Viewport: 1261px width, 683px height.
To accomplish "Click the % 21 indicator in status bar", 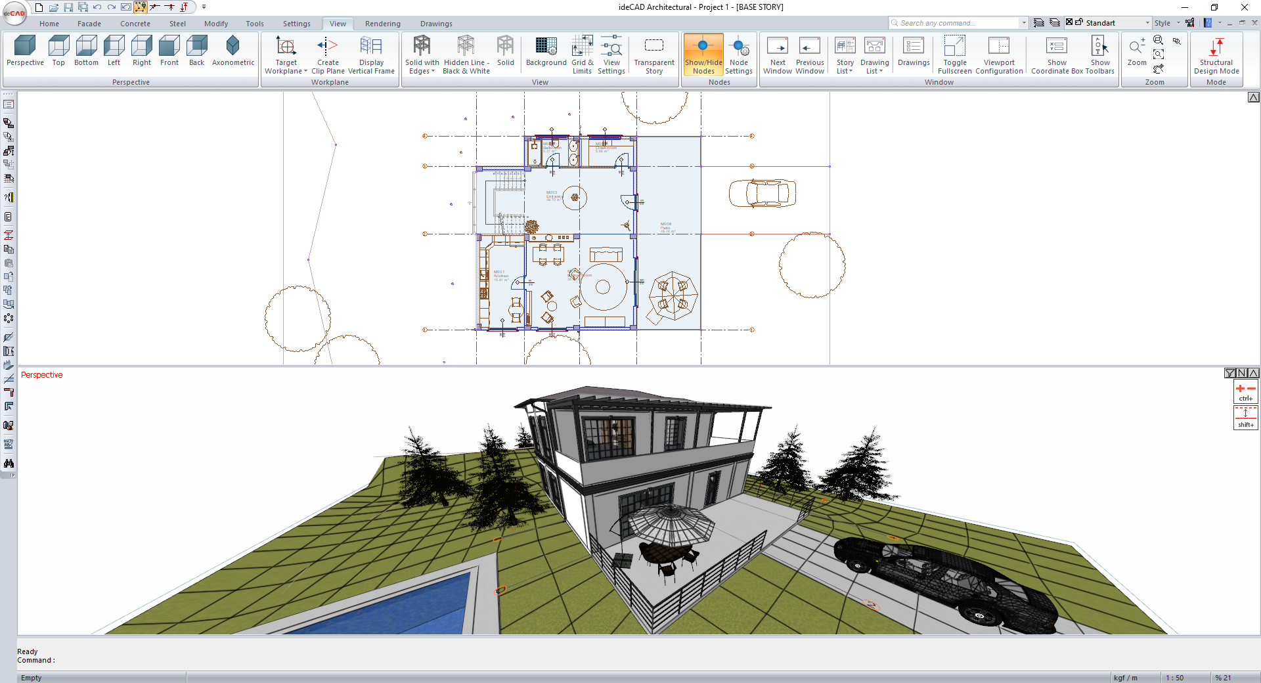I will [1223, 678].
